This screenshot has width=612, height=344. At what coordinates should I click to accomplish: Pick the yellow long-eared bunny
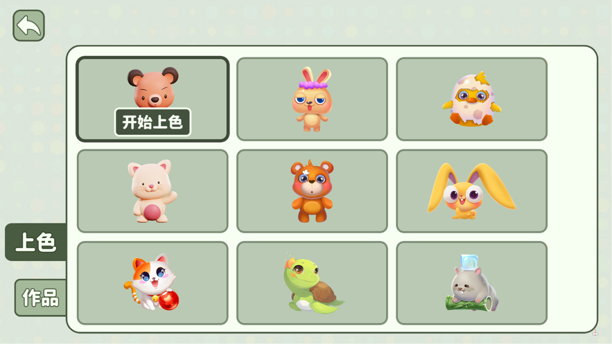pyautogui.click(x=471, y=191)
